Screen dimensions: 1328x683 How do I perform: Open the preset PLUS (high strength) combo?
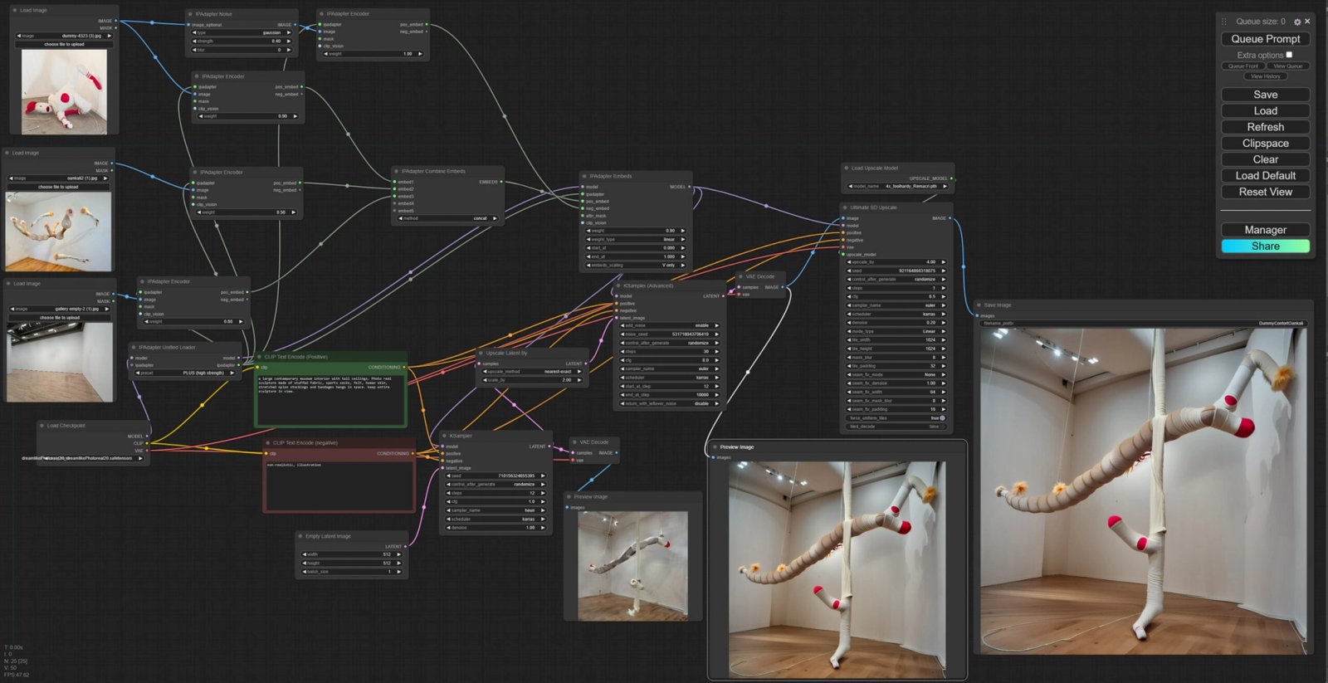tap(186, 373)
